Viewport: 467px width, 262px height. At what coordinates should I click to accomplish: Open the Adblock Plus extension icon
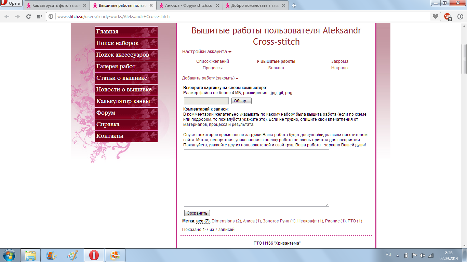tap(447, 16)
